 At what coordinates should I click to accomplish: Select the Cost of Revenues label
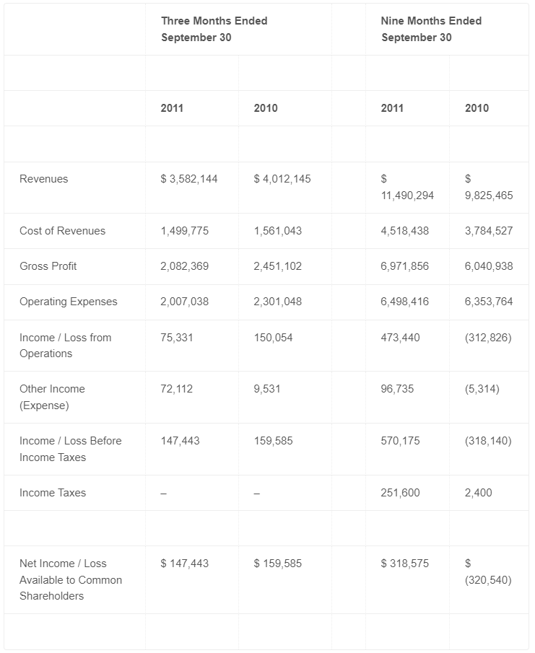click(63, 231)
